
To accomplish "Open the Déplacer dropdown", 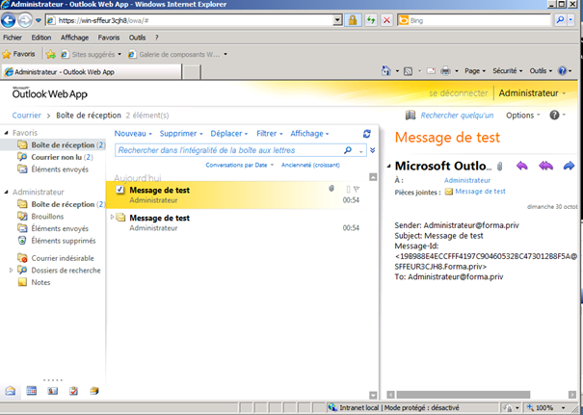I will pyautogui.click(x=229, y=134).
